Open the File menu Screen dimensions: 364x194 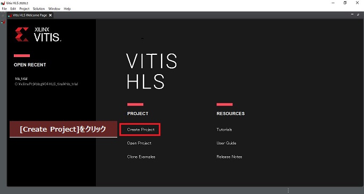pos(4,9)
